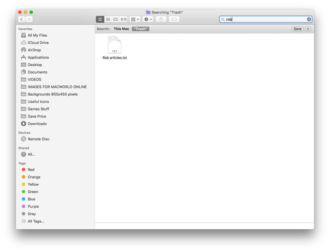The image size is (330, 252).
Task: Open Games Stuff folder in sidebar
Action: (38, 109)
